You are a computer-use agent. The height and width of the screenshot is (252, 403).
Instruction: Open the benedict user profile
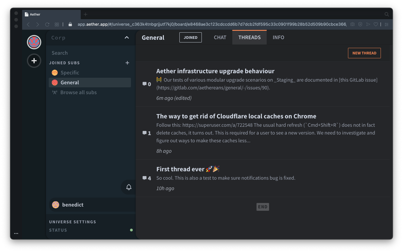73,205
